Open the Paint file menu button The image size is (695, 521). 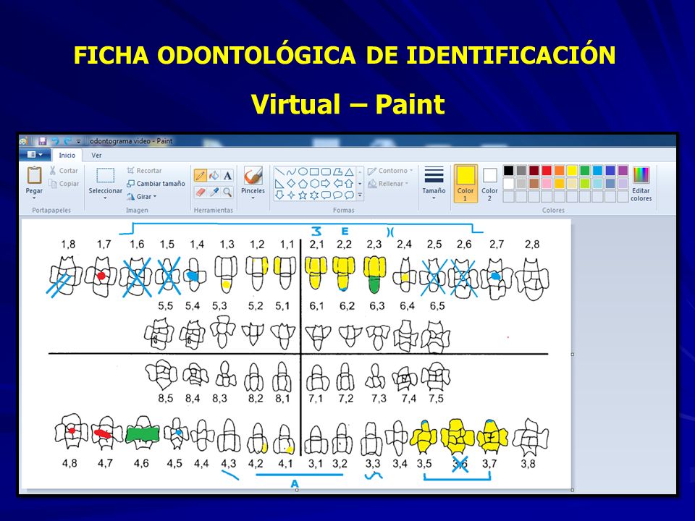point(35,155)
